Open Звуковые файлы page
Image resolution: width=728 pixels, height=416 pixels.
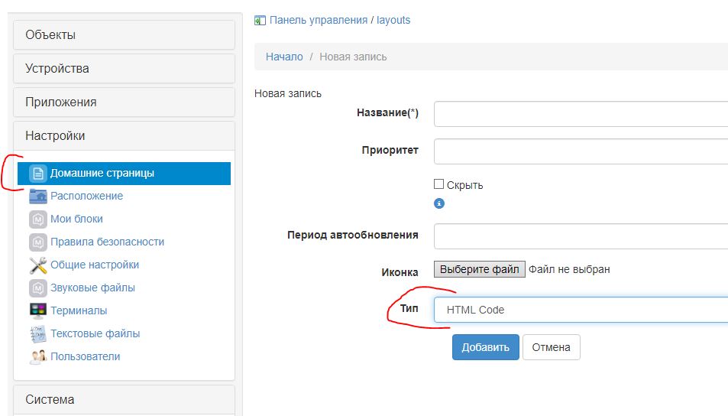pyautogui.click(x=93, y=288)
